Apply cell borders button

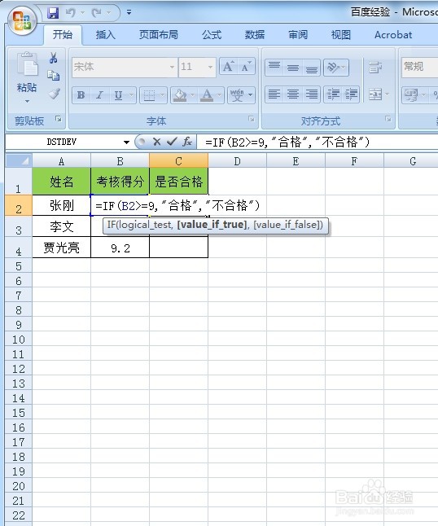coord(149,95)
